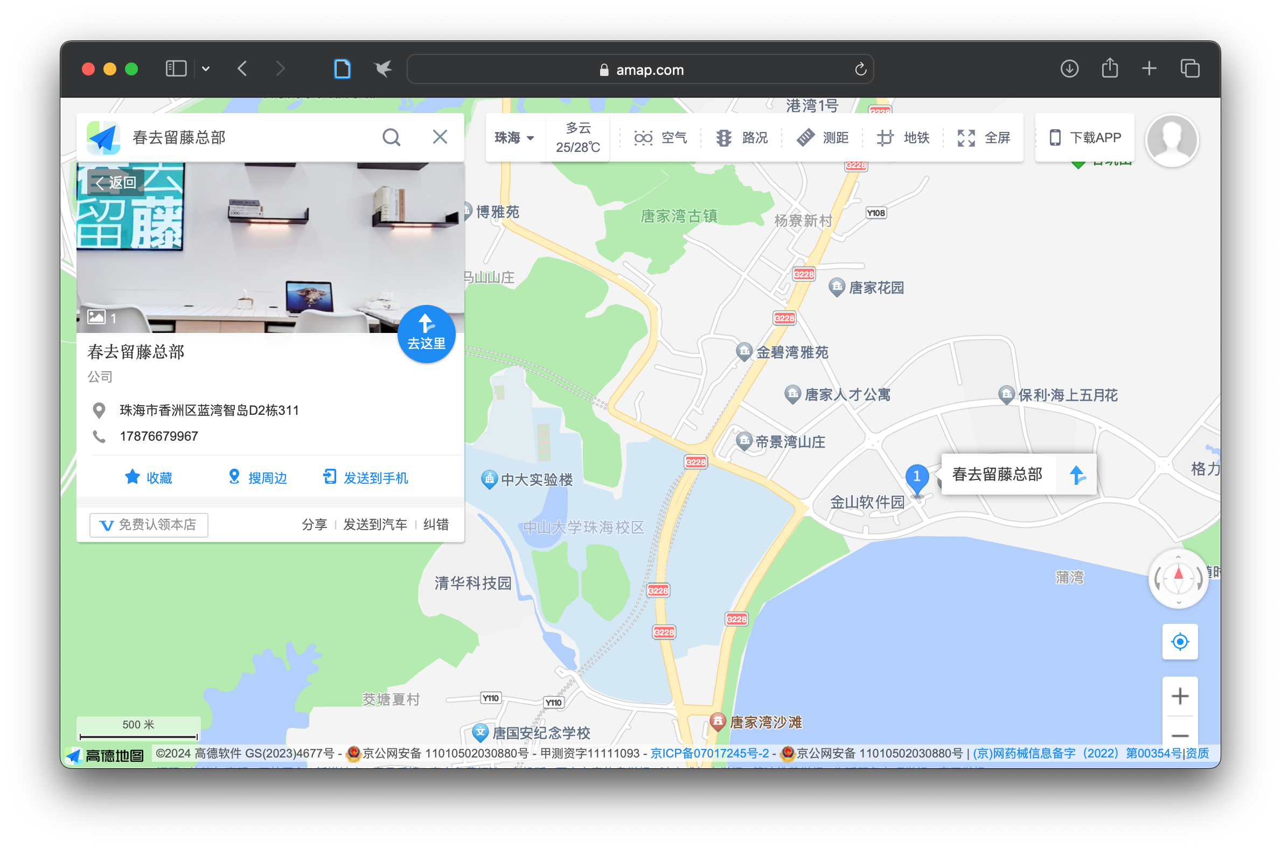Open the 地铁 subway map
Screen dimensions: 1281x848
[x=902, y=138]
